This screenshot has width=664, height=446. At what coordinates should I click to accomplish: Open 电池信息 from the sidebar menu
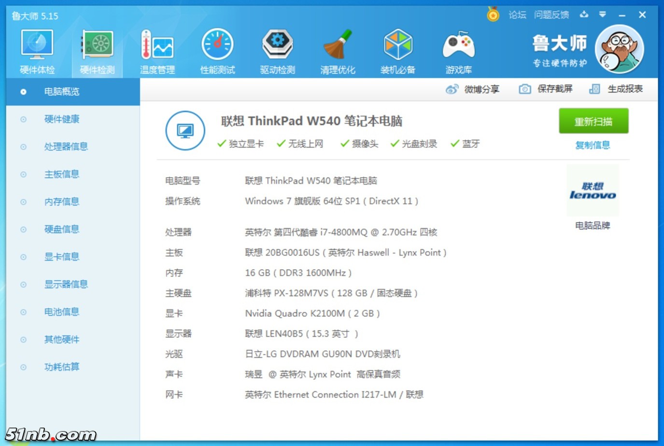pyautogui.click(x=62, y=312)
